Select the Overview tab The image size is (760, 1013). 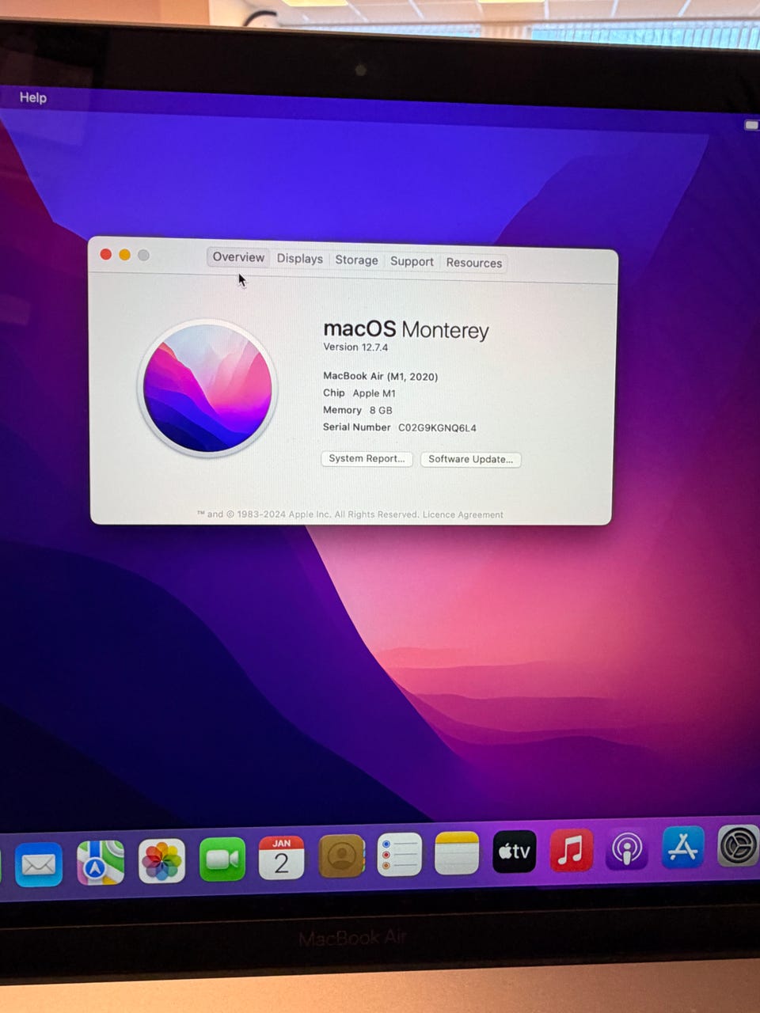pos(238,257)
